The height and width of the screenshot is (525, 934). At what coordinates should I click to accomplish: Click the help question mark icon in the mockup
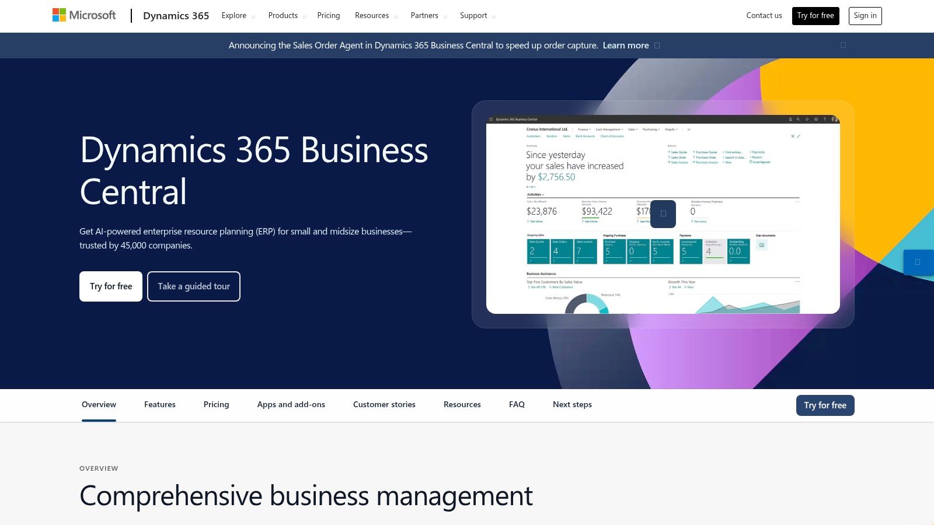pos(825,119)
